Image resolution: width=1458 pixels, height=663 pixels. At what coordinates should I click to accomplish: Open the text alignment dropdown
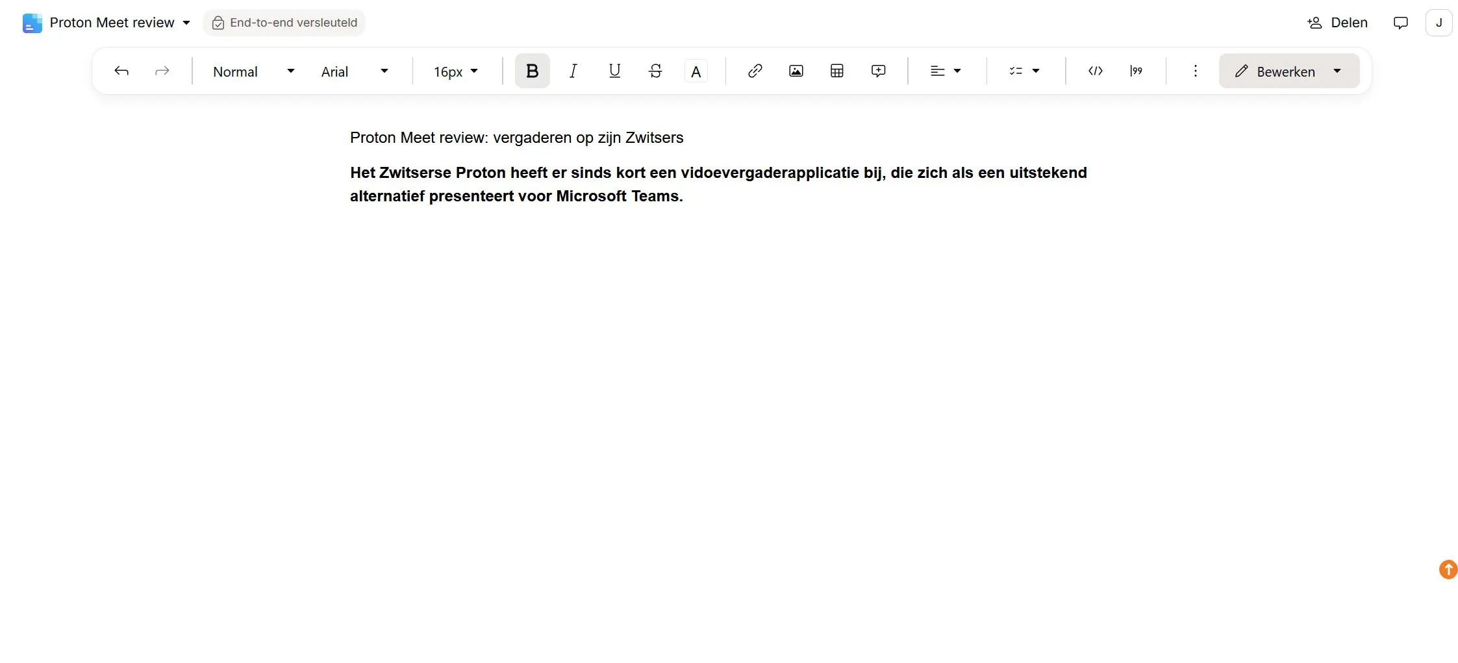click(x=946, y=71)
